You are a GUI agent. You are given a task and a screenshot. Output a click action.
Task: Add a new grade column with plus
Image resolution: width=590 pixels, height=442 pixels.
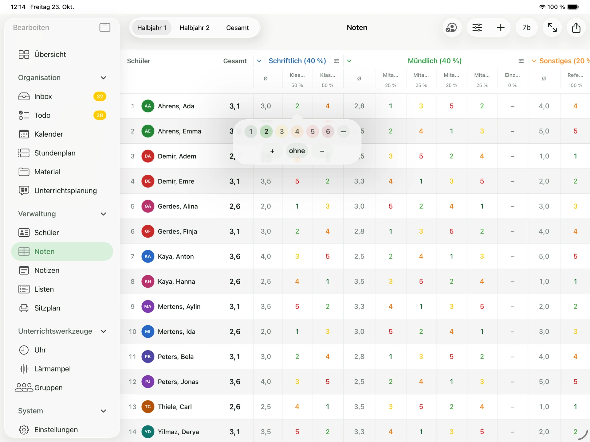[501, 28]
